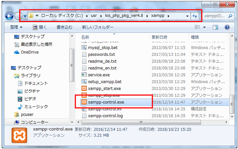
Task: Open the xampp-control.exe file
Action: [x=107, y=102]
